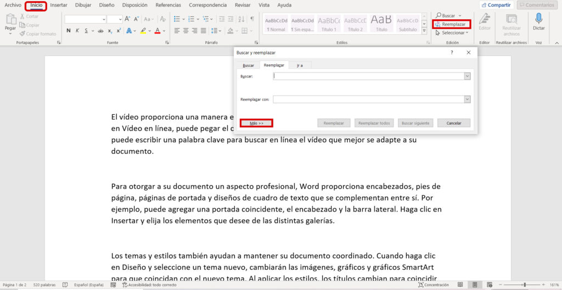
Task: Click the increase indent icon
Action: pyautogui.click(x=232, y=19)
